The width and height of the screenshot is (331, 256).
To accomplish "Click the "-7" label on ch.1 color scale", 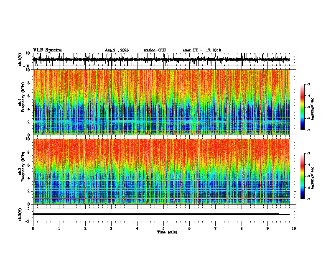I will [x=308, y=130].
